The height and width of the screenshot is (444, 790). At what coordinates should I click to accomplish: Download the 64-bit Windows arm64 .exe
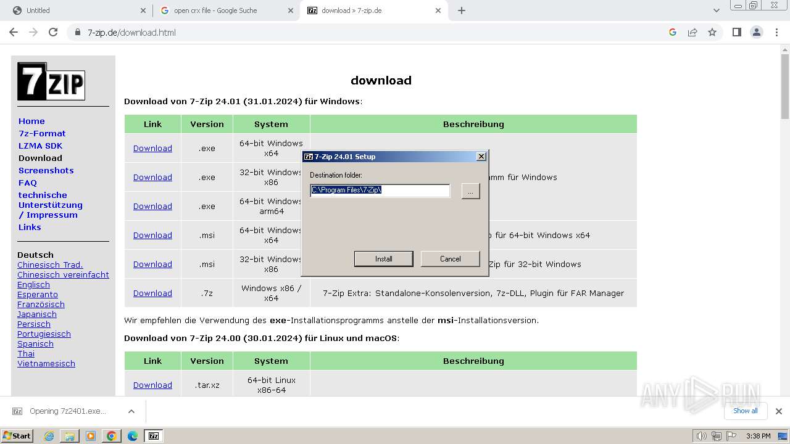152,206
